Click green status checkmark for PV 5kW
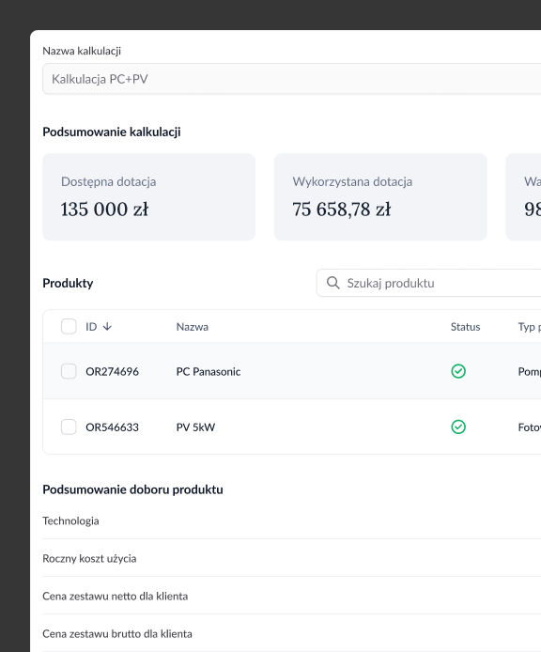 coord(458,427)
